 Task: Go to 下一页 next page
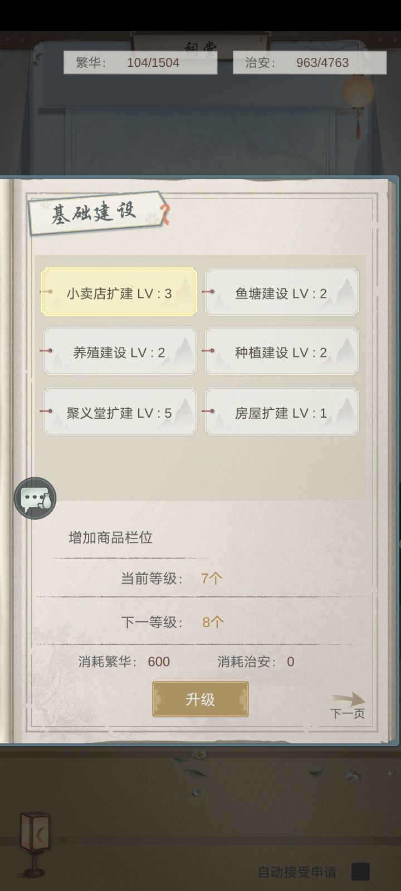pyautogui.click(x=348, y=713)
